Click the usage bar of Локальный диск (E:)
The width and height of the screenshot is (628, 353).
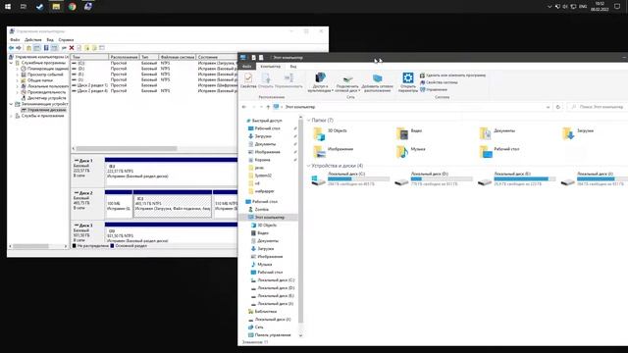coord(525,179)
